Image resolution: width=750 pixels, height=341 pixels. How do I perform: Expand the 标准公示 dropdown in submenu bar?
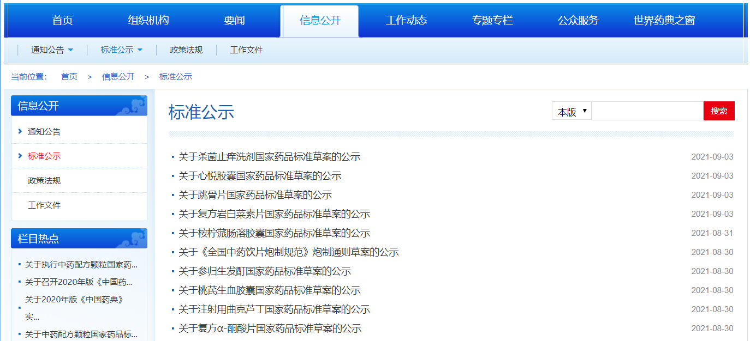coord(140,50)
